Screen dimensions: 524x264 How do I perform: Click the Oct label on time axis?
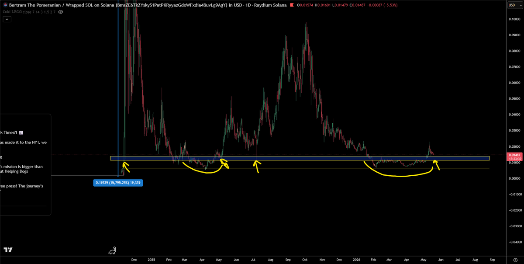coord(304,260)
